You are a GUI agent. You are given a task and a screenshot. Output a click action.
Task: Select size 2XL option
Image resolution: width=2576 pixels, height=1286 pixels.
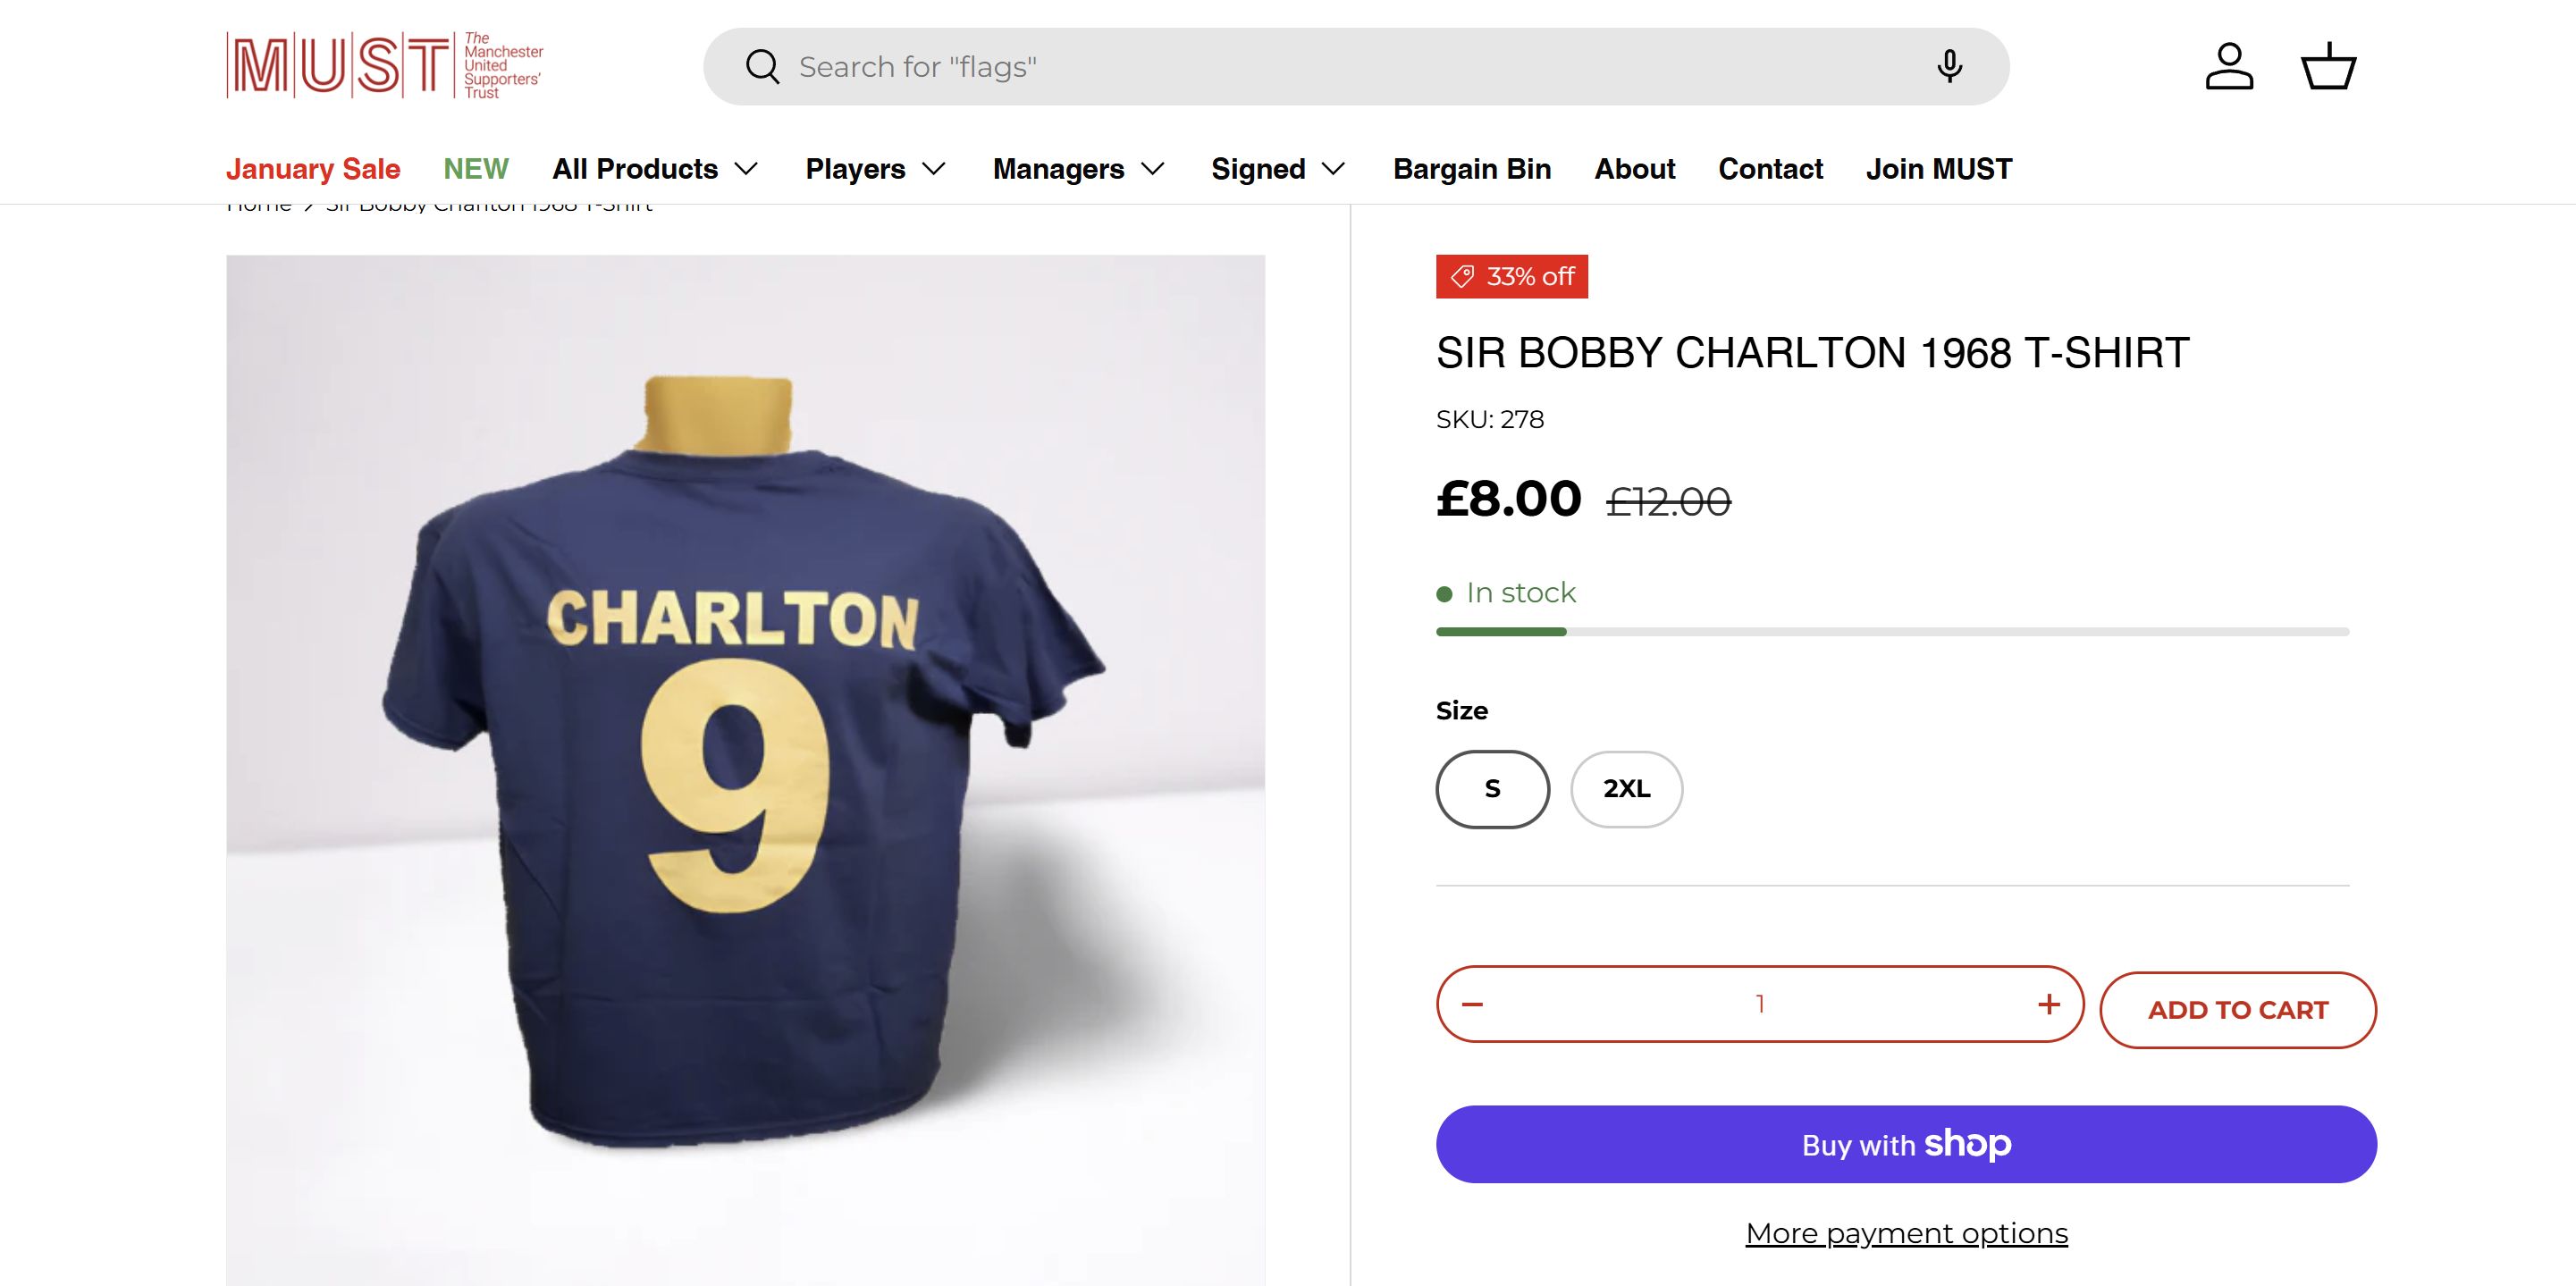point(1626,789)
